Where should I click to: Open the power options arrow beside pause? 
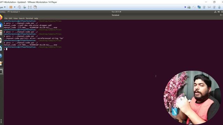(x=15, y=7)
